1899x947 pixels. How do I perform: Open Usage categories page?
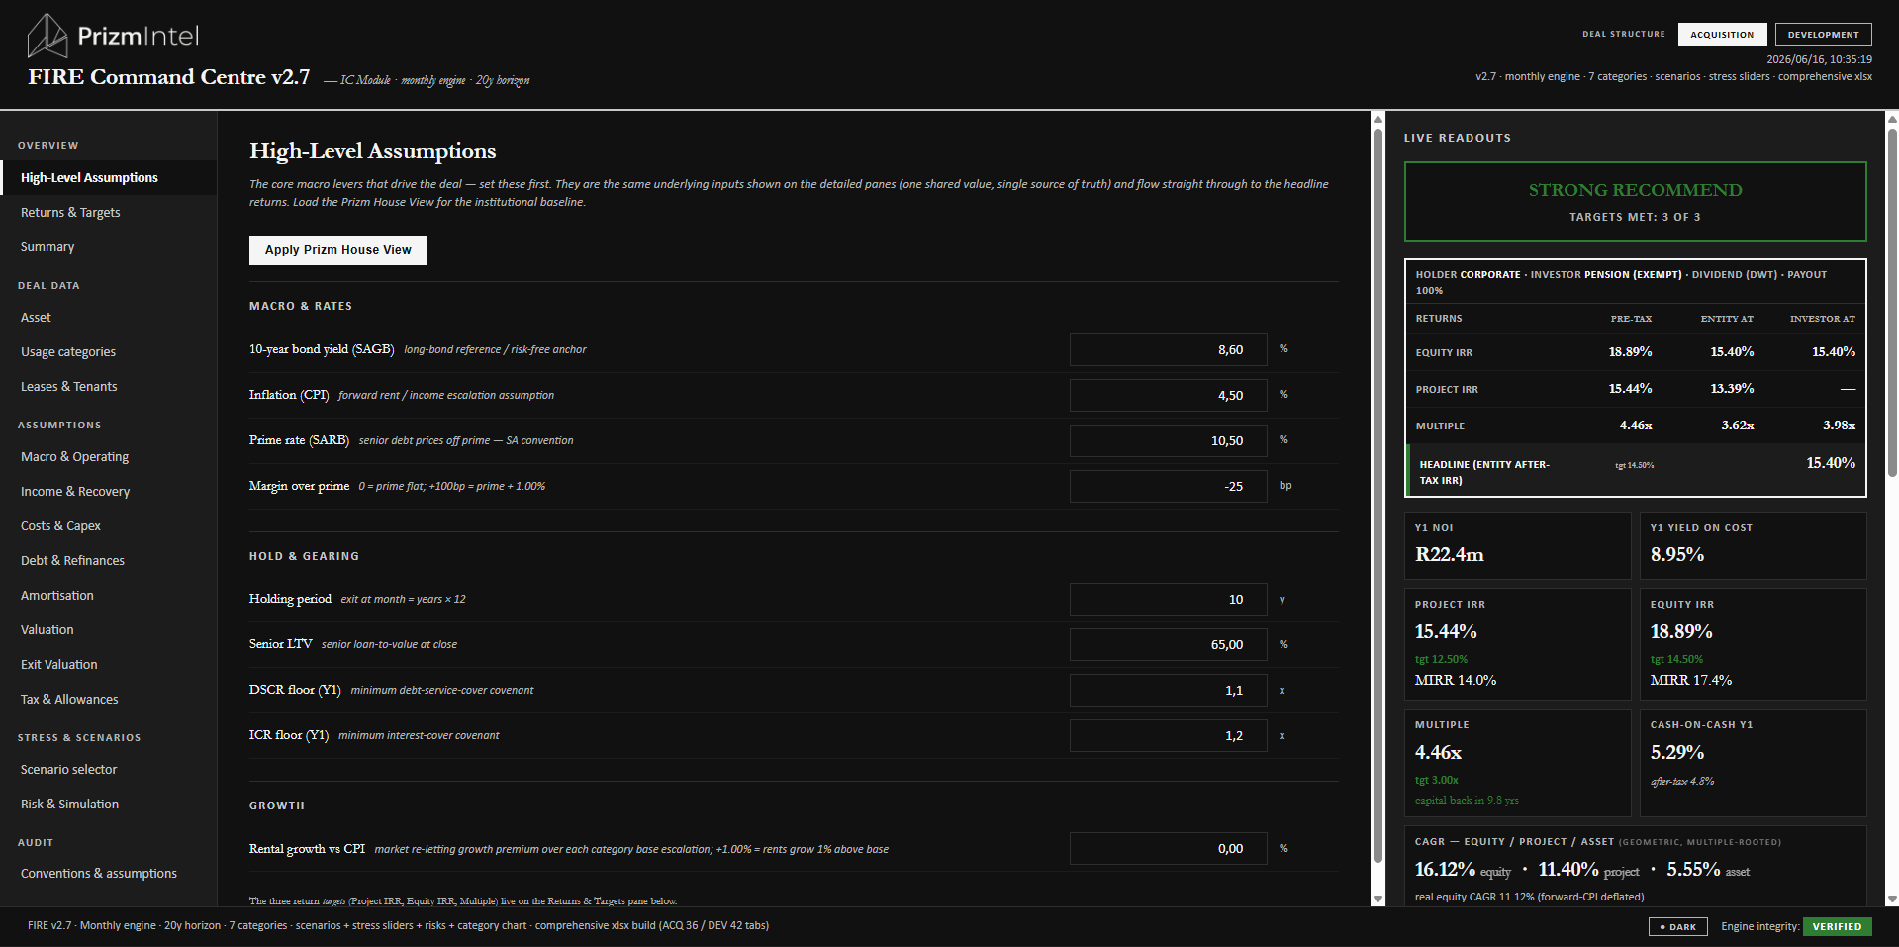(x=108, y=352)
